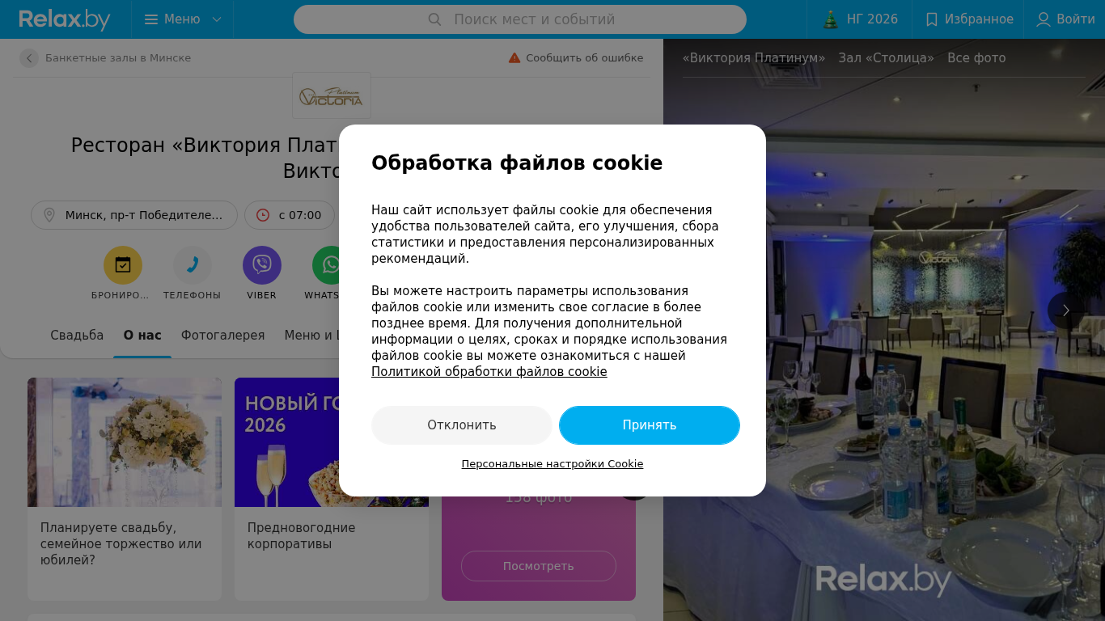The image size is (1105, 621).
Task: Open Персональные настройки Cookie link
Action: click(x=552, y=464)
